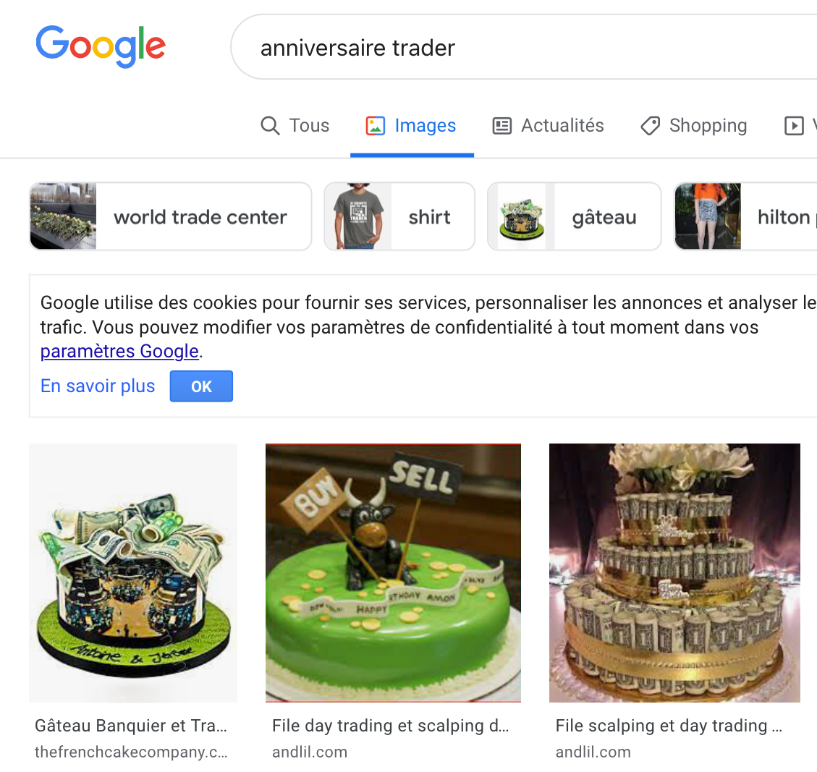Click the Actualités newspaper icon

501,126
